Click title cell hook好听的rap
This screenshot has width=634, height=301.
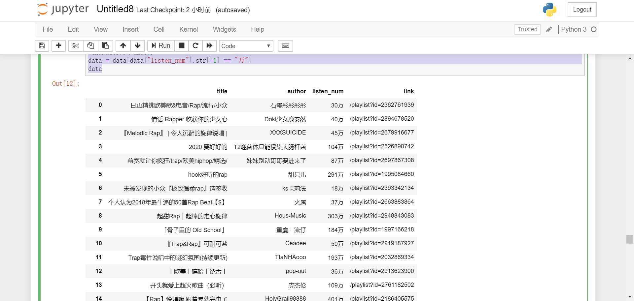pos(208,174)
